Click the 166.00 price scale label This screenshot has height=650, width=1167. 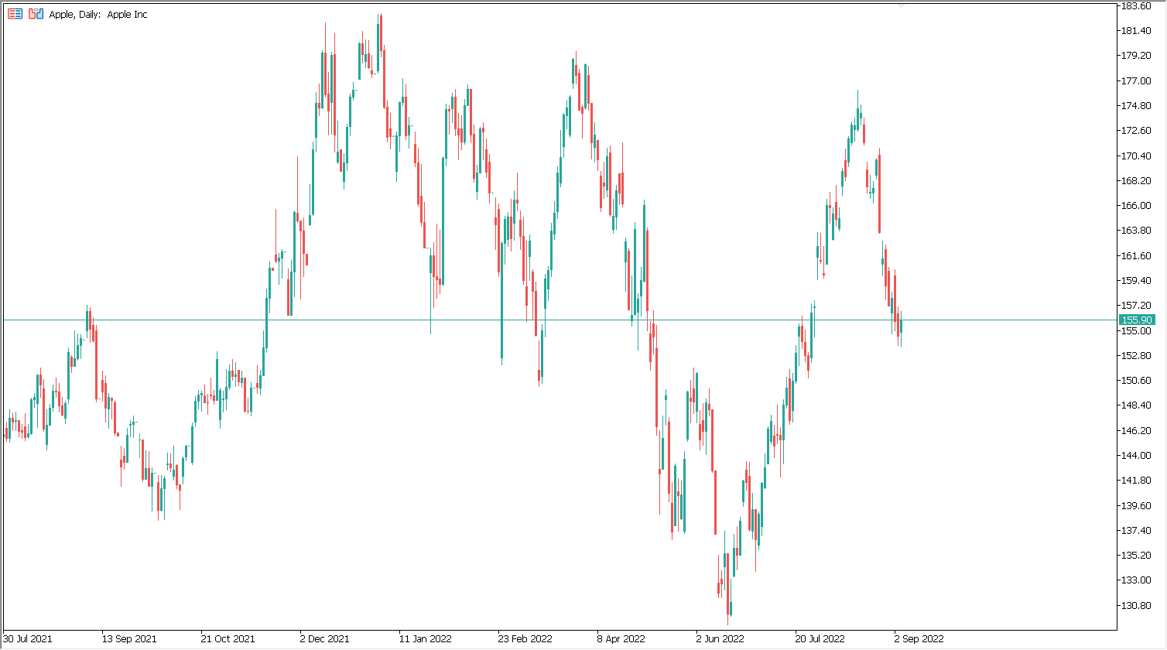pos(1137,205)
